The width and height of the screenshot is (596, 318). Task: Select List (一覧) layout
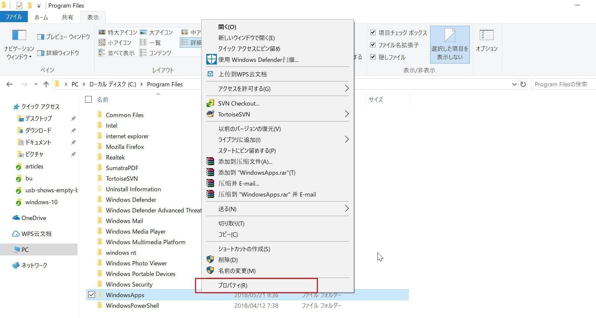[150, 43]
